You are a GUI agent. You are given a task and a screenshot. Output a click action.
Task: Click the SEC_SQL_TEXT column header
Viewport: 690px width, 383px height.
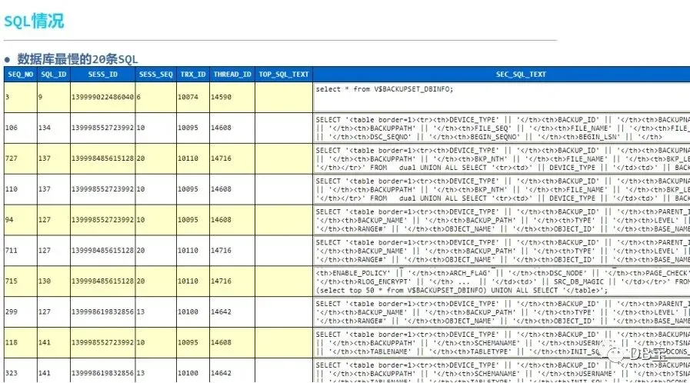pos(521,75)
